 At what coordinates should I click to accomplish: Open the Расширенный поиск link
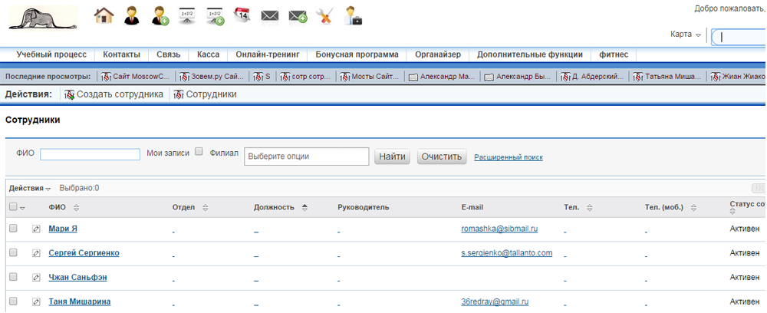pos(508,157)
